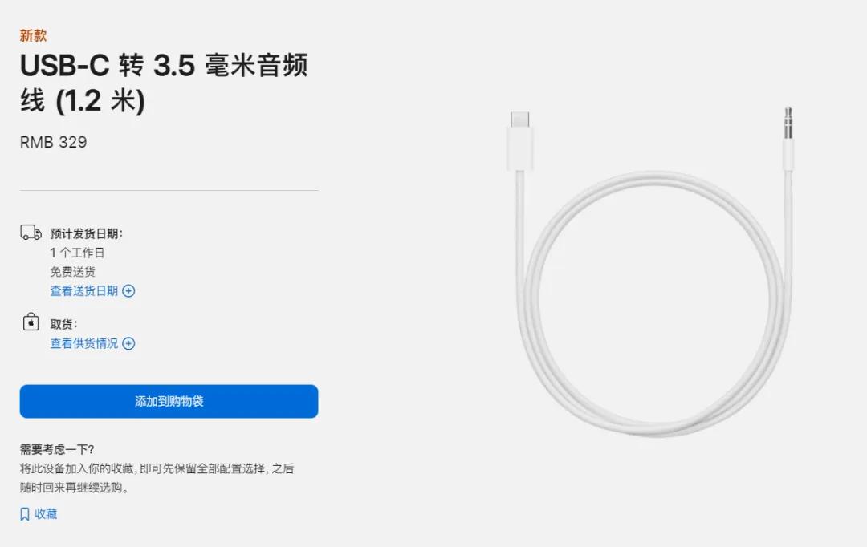Open the 查看供货情况 link
The height and width of the screenshot is (547, 867).
(x=84, y=343)
